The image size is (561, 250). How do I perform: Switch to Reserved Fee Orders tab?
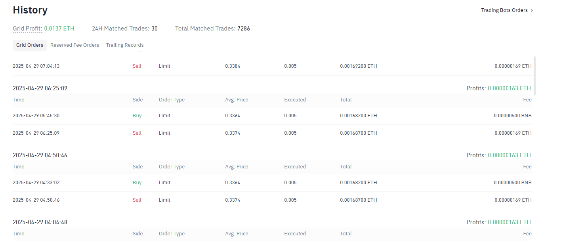(x=74, y=45)
